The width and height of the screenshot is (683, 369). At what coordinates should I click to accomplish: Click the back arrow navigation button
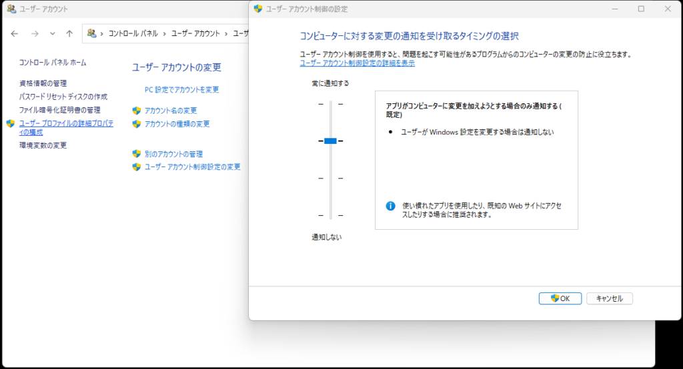pyautogui.click(x=15, y=33)
